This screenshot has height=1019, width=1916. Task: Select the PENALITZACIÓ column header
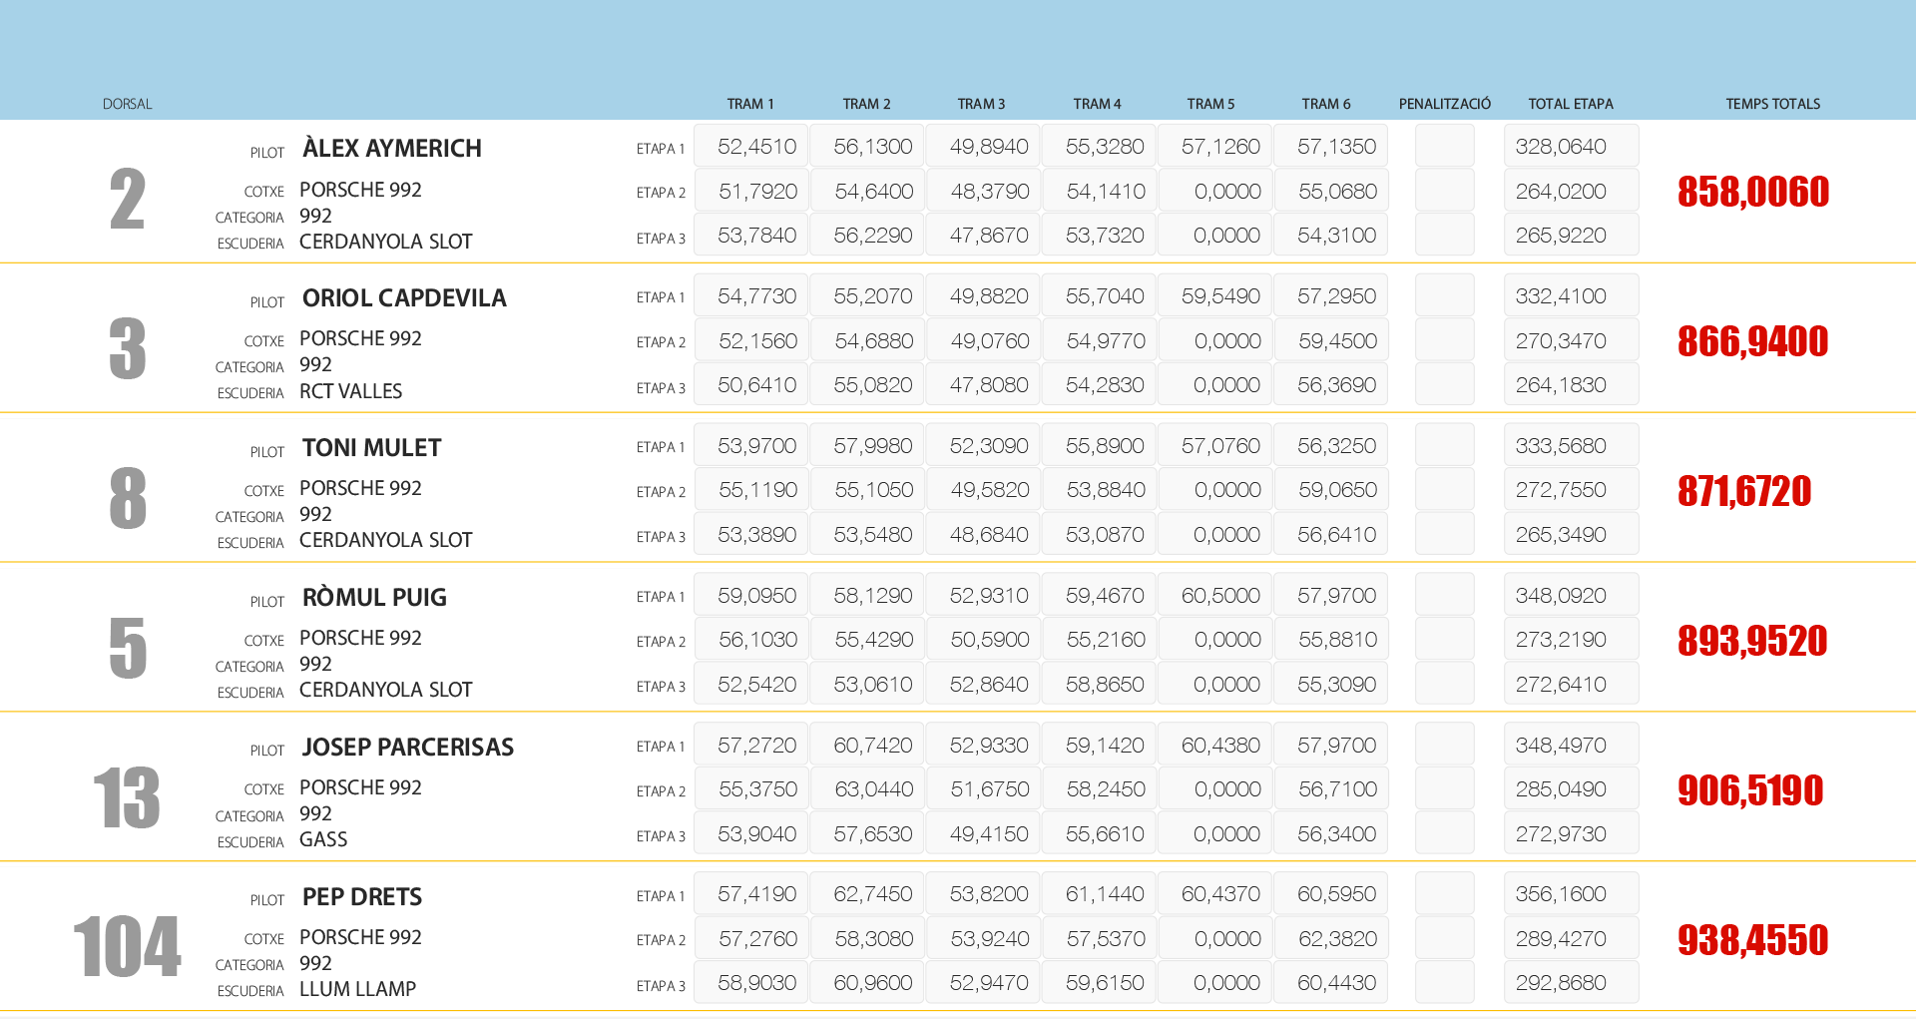click(x=1444, y=104)
